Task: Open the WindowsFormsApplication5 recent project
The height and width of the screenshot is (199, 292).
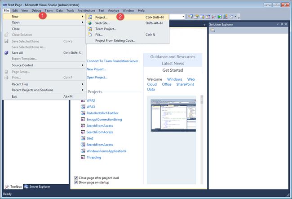Action: 106,151
